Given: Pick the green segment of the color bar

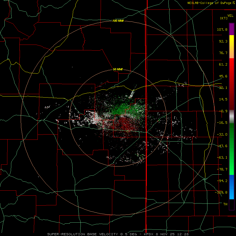Looking at the screenshot, I should click(232, 149).
